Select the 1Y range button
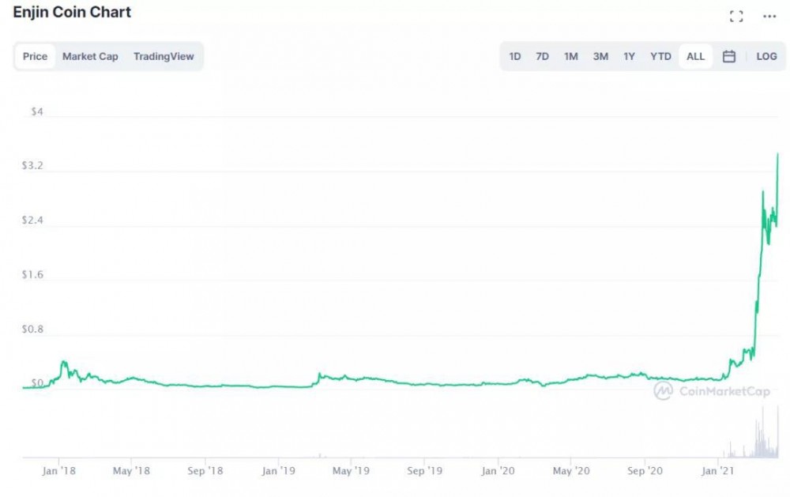790x497 pixels. 629,56
